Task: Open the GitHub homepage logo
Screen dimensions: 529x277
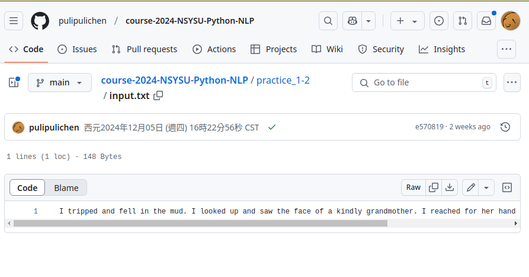Action: point(40,21)
